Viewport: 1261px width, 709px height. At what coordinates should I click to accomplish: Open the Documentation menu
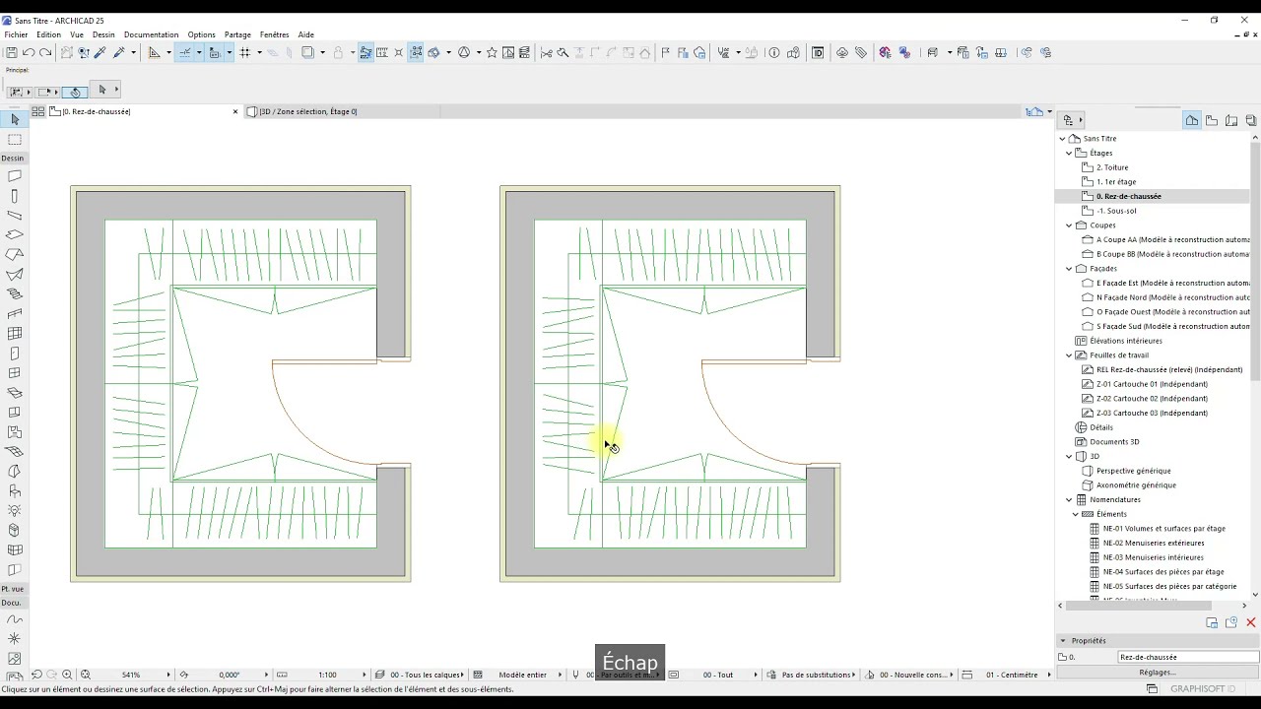(x=152, y=34)
